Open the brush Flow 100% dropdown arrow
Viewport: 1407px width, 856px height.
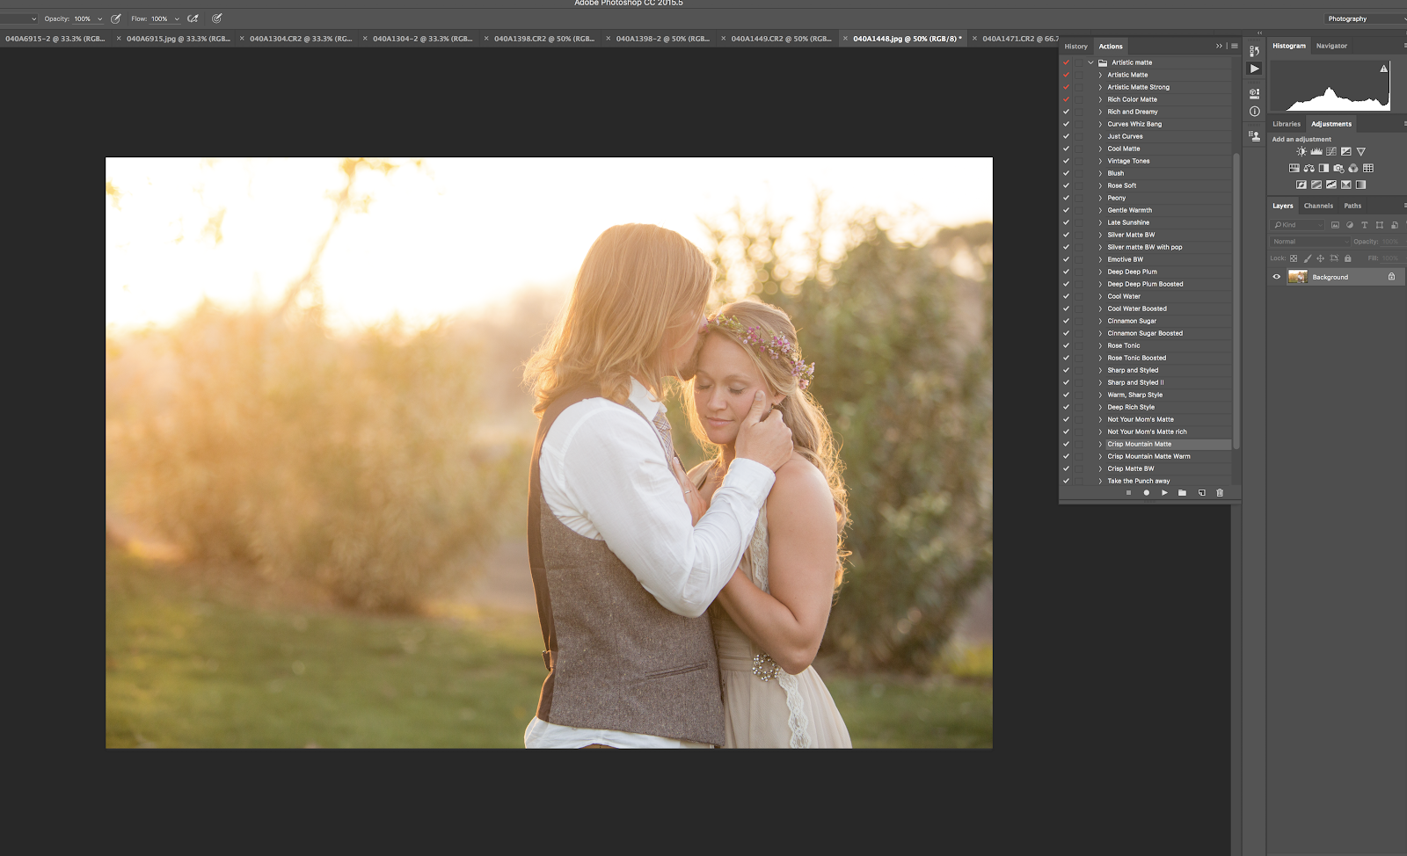tap(177, 18)
